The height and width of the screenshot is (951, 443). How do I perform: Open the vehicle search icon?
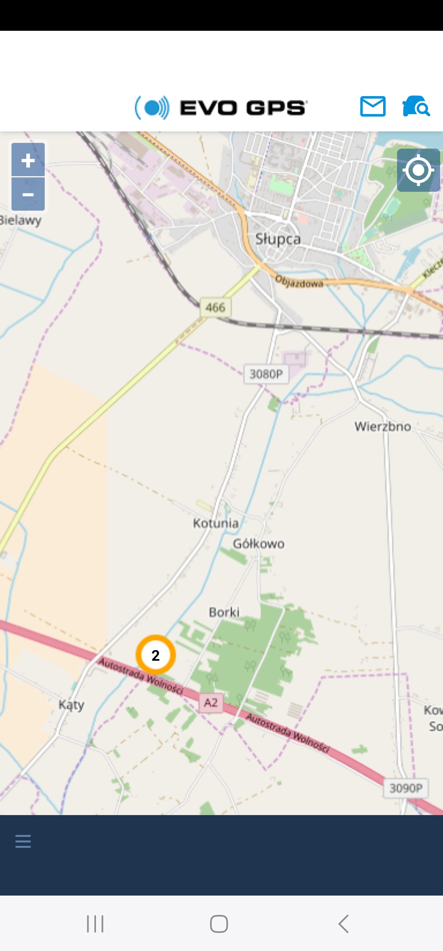click(x=416, y=106)
